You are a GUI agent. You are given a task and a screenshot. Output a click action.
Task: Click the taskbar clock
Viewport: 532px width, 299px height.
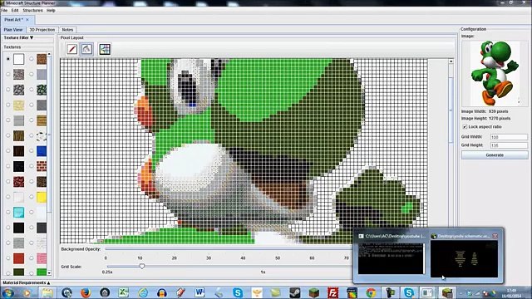[x=512, y=293]
